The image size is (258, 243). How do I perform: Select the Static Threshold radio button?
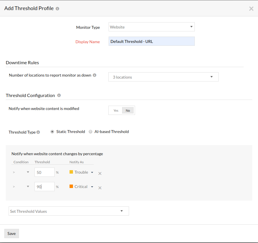tap(52, 132)
